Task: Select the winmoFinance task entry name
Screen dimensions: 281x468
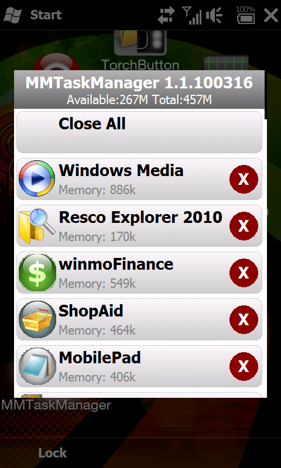Action: click(116, 264)
